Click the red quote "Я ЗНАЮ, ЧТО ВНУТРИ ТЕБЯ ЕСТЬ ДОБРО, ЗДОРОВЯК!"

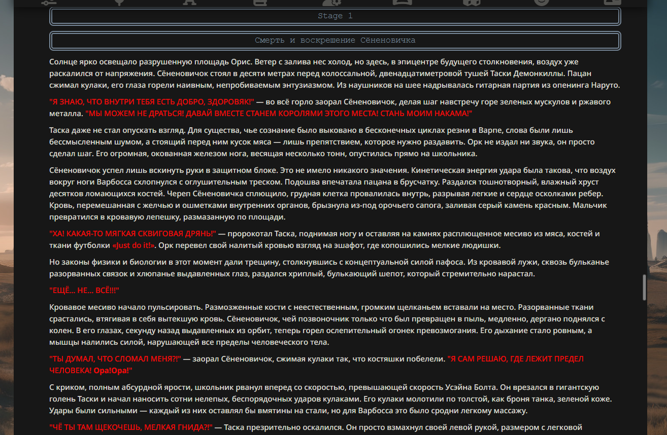152,102
